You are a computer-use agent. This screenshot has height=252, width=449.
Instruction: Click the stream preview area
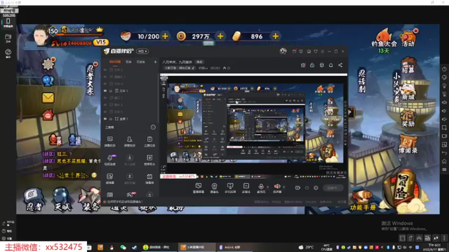tap(254, 125)
